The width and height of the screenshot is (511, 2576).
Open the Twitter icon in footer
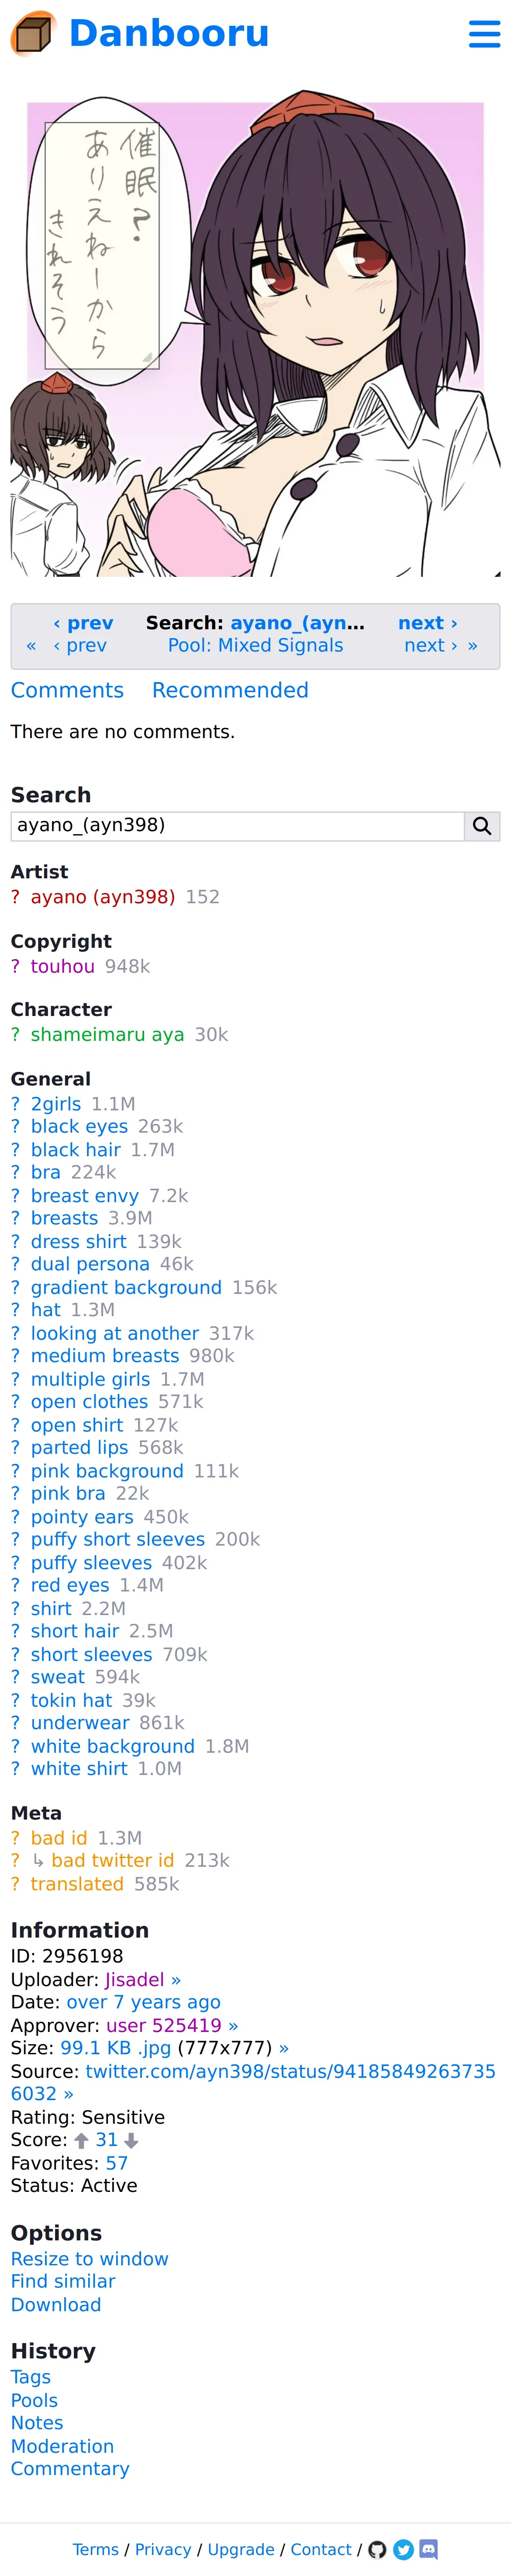403,2549
